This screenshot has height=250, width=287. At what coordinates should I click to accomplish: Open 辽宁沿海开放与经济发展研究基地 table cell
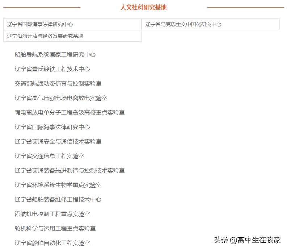click(72, 36)
